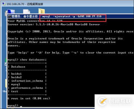Image resolution: width=134 pixels, height=109 pixels.
Task: Click the final mysql> prompt input line
Action: pos(15,106)
